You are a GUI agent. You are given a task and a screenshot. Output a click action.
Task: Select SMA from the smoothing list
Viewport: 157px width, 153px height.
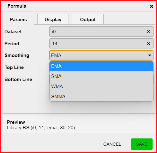click(101, 76)
